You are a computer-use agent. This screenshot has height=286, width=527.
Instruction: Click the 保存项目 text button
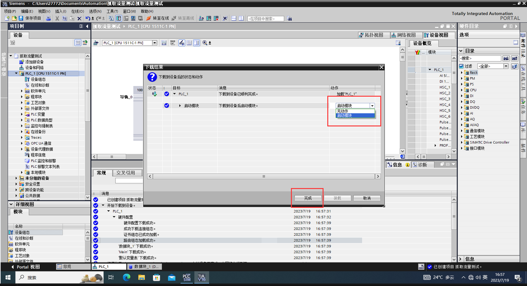click(x=33, y=18)
